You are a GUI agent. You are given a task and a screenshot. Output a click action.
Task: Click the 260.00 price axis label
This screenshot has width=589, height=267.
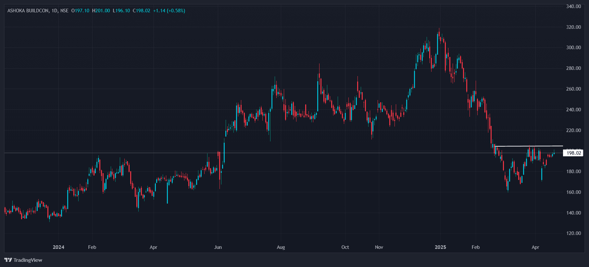coord(573,89)
